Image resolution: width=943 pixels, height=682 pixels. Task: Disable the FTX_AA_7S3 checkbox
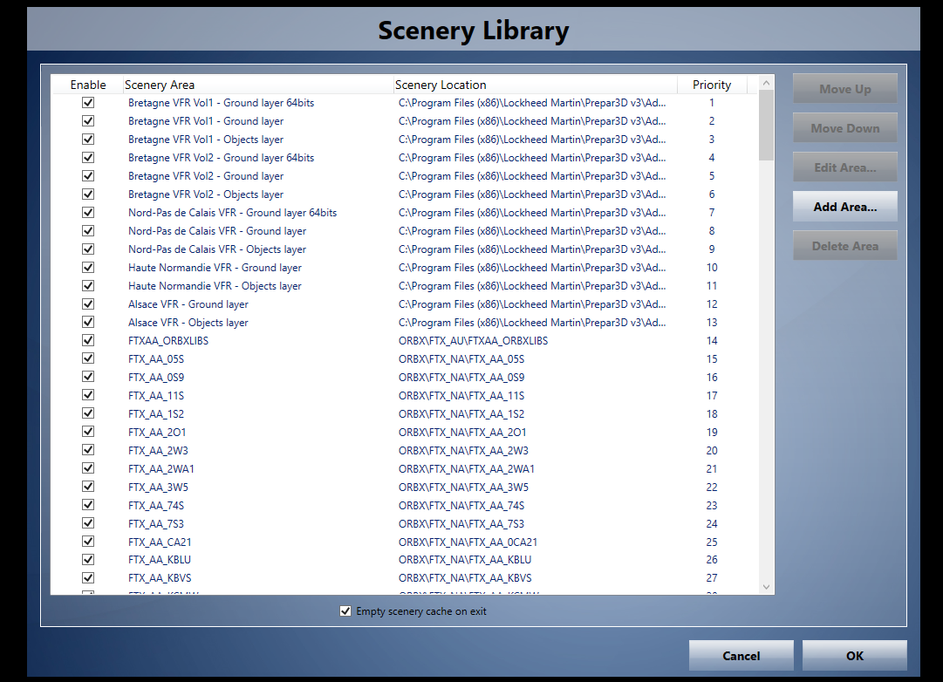[x=88, y=523]
